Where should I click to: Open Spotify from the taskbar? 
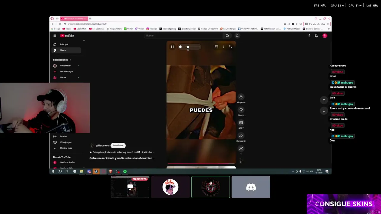(x=125, y=171)
